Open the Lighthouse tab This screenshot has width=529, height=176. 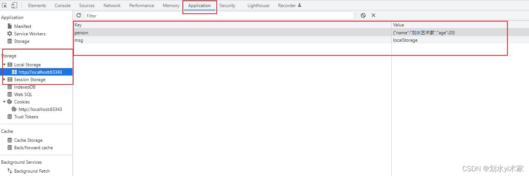point(258,6)
